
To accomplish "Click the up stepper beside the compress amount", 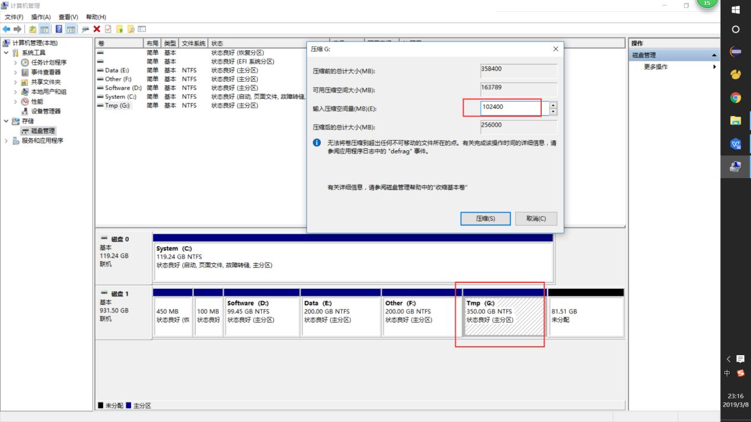I will pyautogui.click(x=552, y=105).
